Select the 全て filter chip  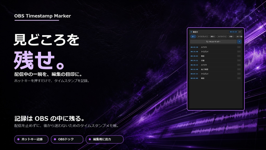[193, 36]
